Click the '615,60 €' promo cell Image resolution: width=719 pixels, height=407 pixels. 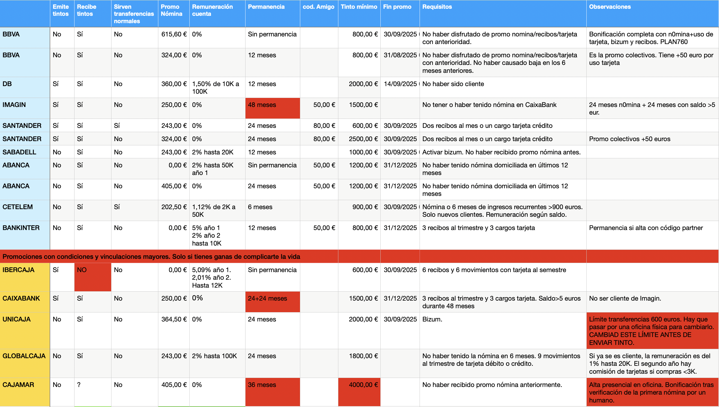(174, 38)
